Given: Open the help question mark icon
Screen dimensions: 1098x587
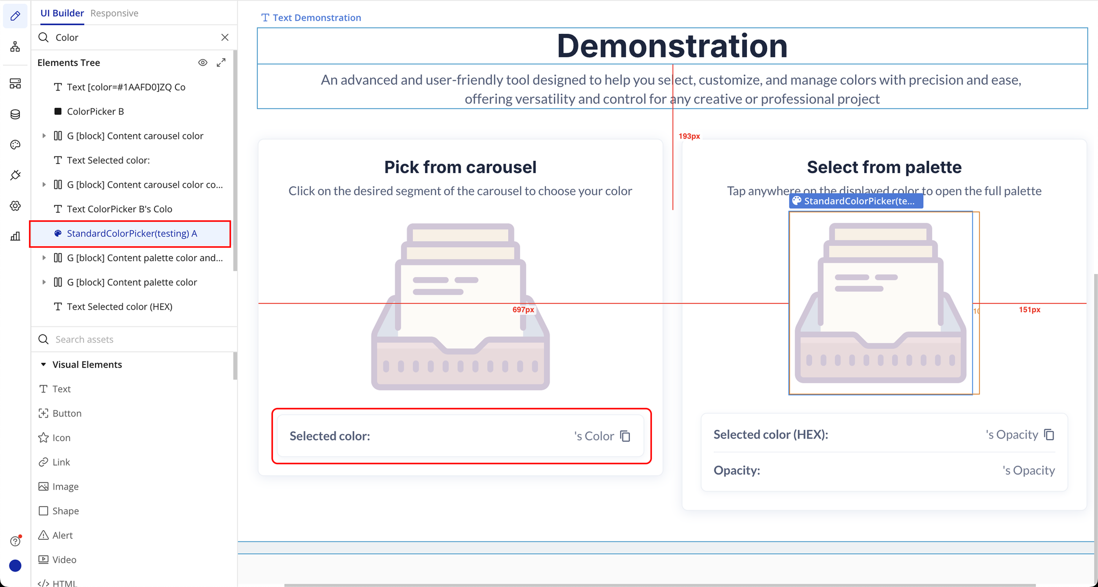Looking at the screenshot, I should (15, 541).
